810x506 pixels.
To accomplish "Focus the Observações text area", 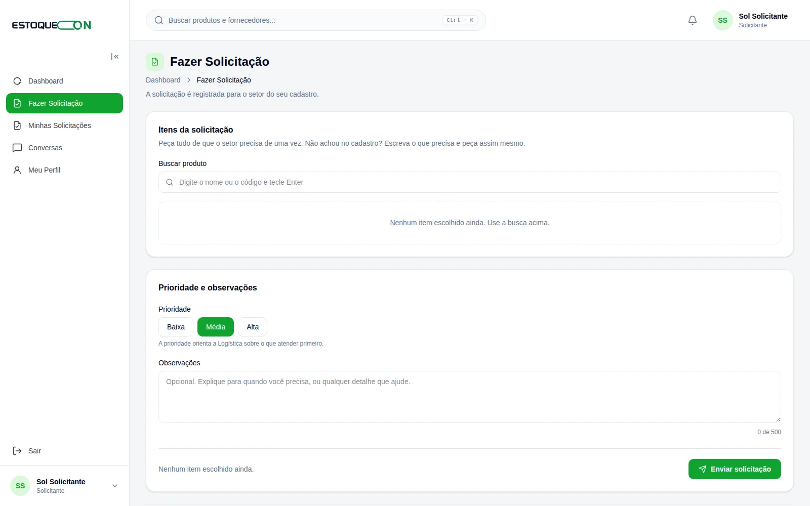I will (470, 397).
